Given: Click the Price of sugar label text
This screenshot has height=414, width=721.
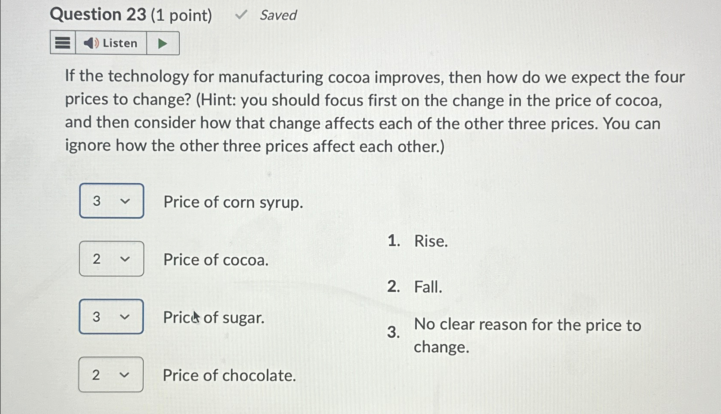Looking at the screenshot, I should point(214,318).
